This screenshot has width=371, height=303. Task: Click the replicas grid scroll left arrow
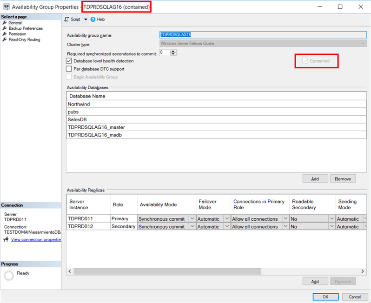[x=70, y=271]
